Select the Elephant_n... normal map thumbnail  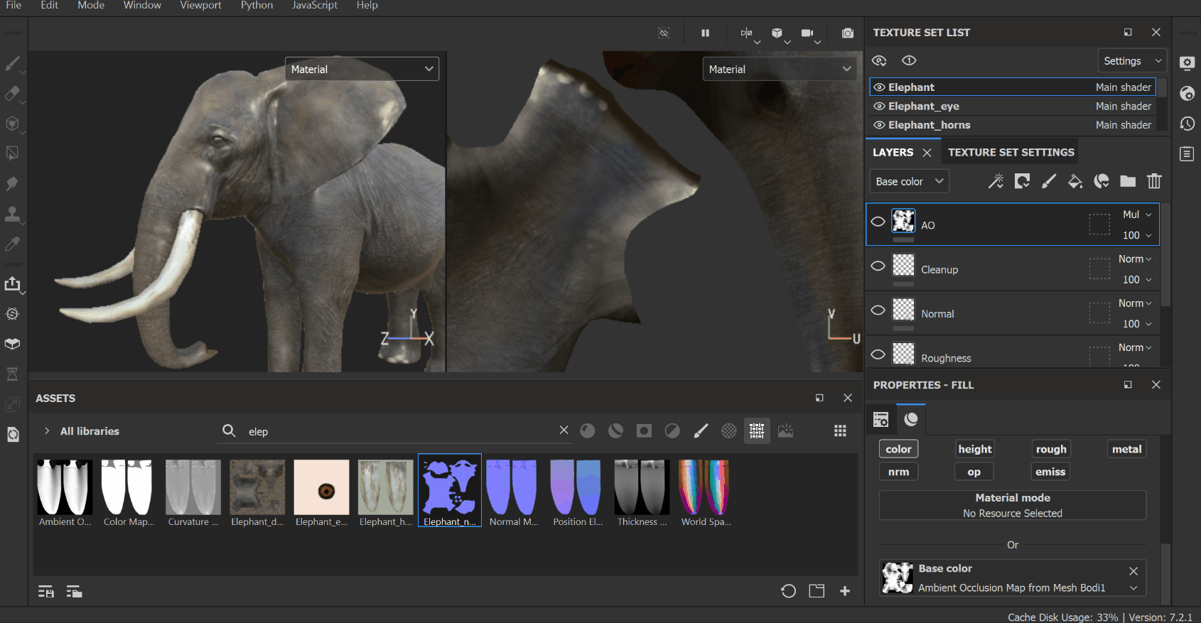point(450,490)
